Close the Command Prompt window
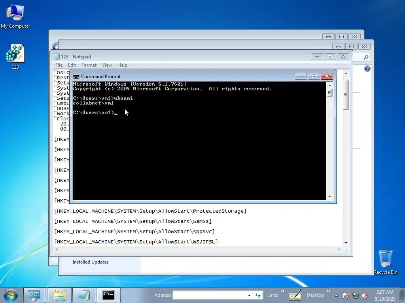This screenshot has width=405, height=303. point(327,76)
